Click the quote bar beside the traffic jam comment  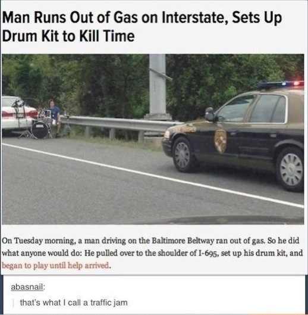(x=14, y=303)
